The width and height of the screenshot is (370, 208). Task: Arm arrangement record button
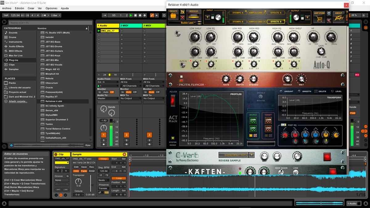point(140,15)
